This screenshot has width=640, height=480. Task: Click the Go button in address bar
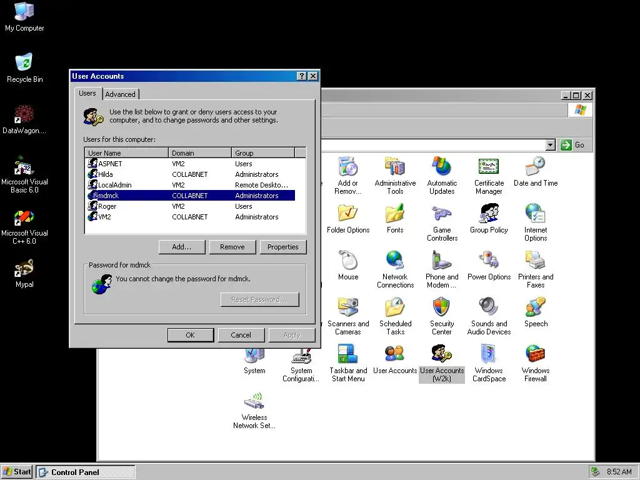click(x=572, y=145)
